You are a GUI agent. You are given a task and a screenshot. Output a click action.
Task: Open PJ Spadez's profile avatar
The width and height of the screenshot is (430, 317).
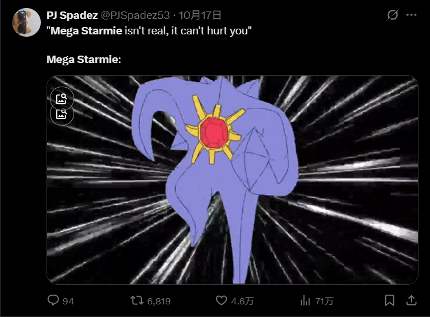(26, 22)
